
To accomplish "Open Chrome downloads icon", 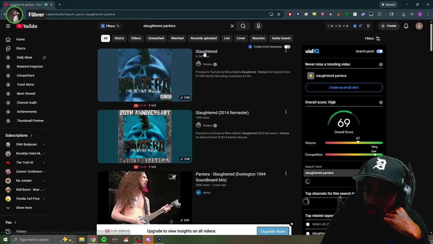I will point(404,14).
